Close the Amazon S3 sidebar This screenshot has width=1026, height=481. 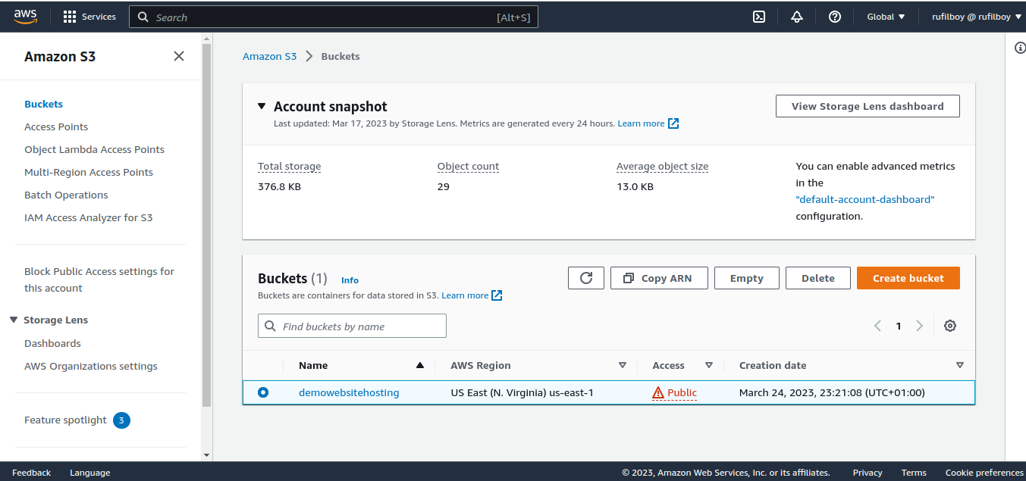(179, 56)
